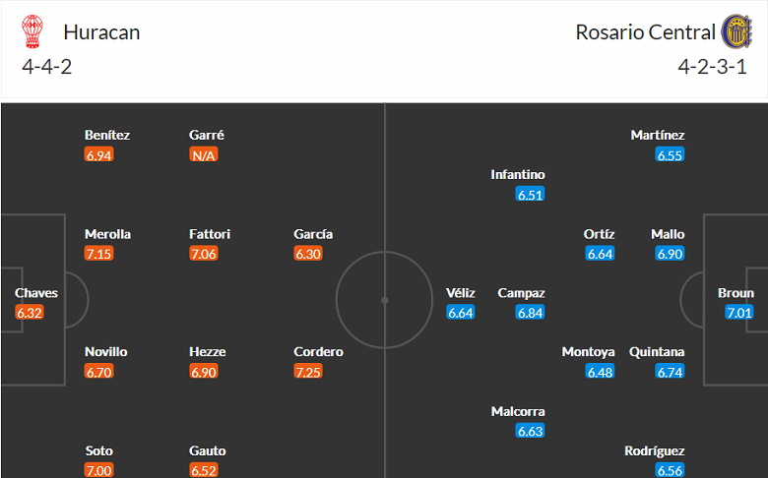Click the Rosario Central club crest icon
Screen dimensions: 768x478
(735, 32)
